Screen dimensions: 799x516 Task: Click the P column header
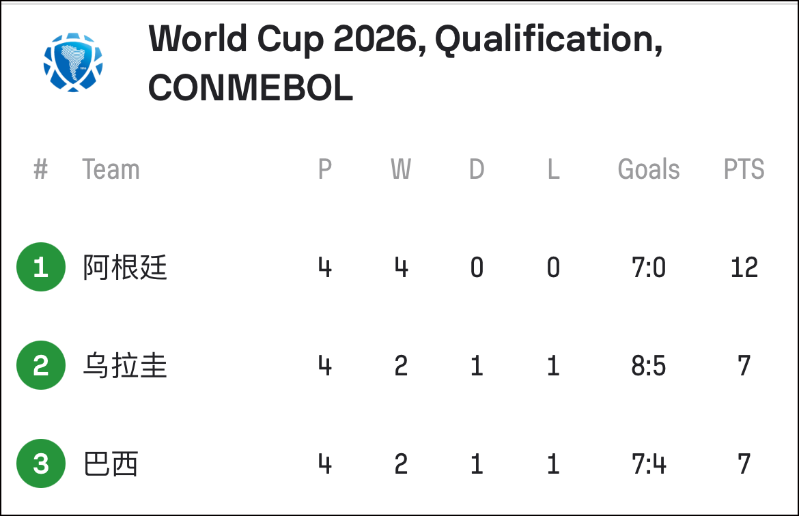(x=325, y=169)
